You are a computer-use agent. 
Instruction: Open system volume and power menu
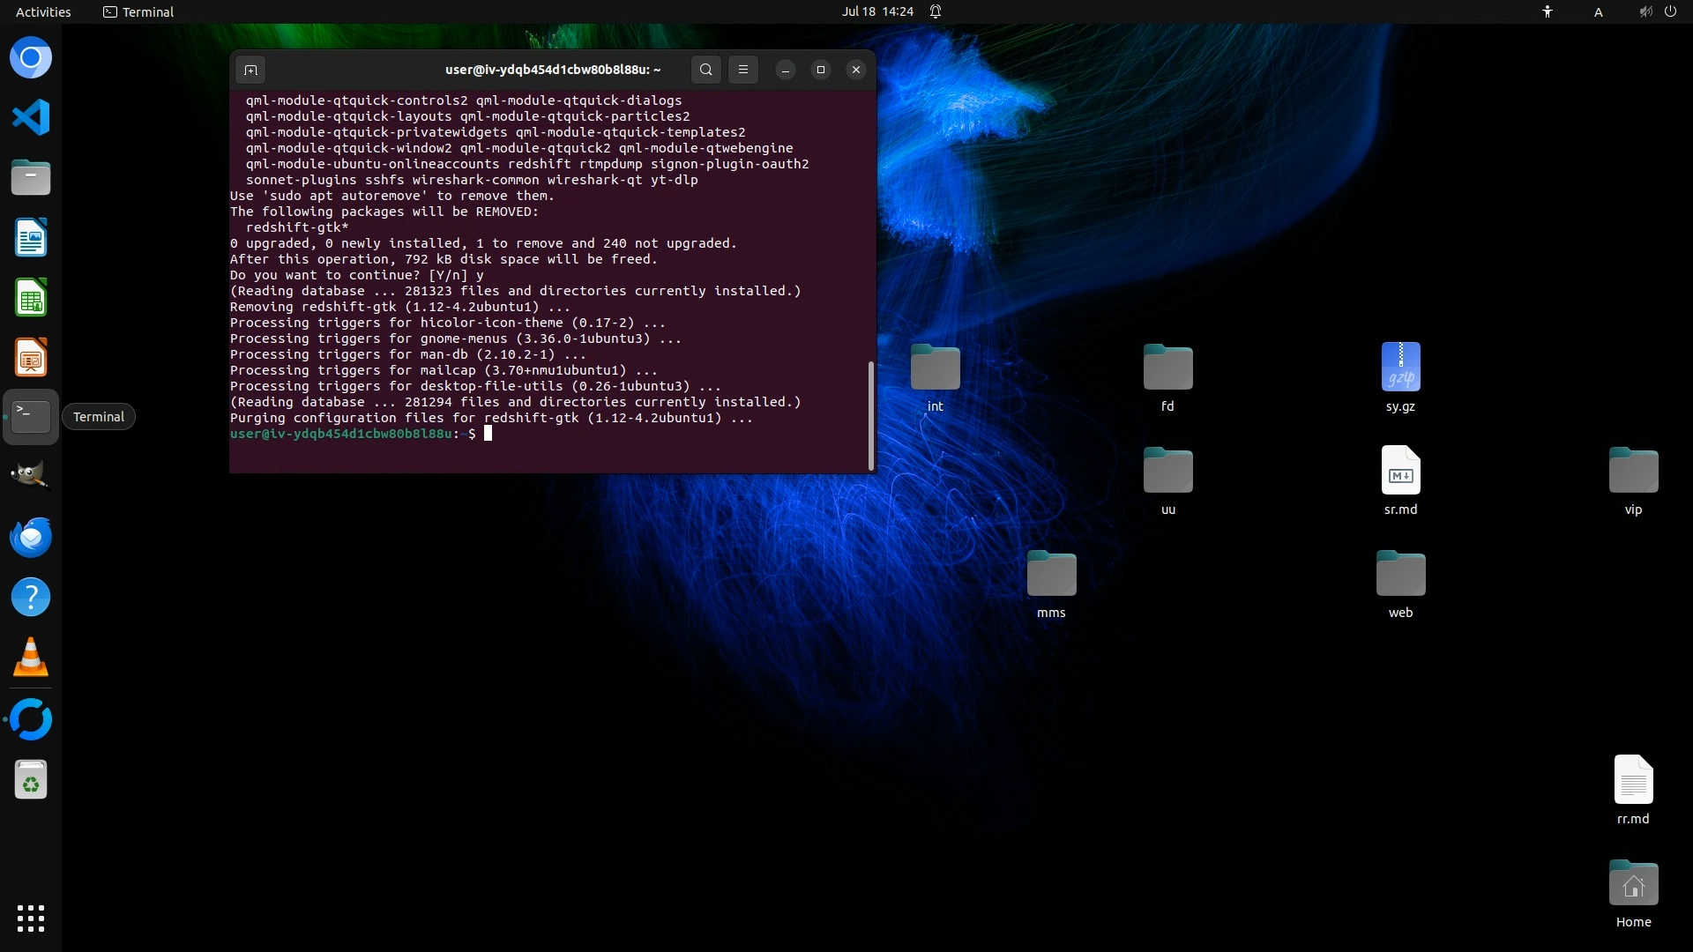click(x=1658, y=11)
